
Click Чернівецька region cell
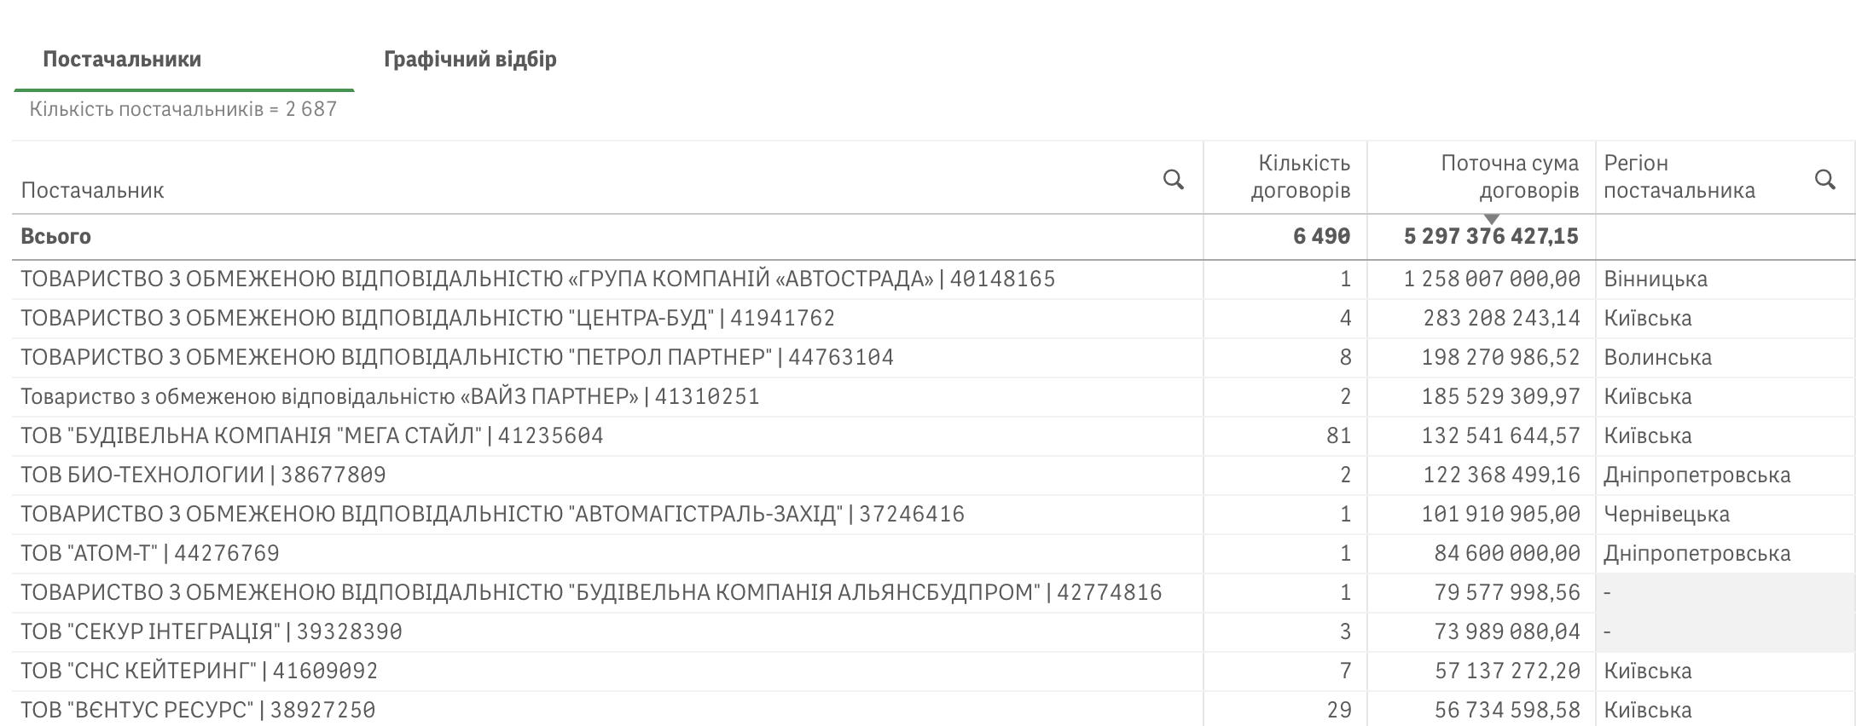click(x=1666, y=515)
